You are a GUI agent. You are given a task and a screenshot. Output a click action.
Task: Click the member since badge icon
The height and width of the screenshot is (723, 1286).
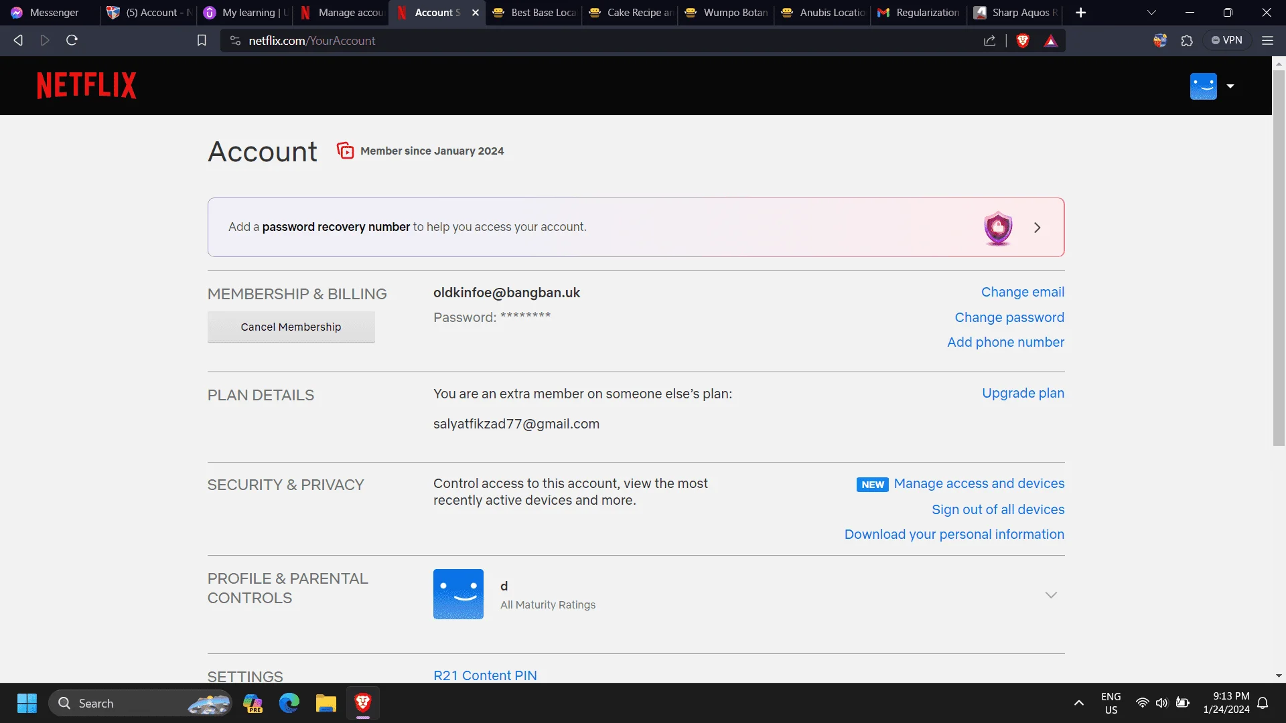coord(345,151)
